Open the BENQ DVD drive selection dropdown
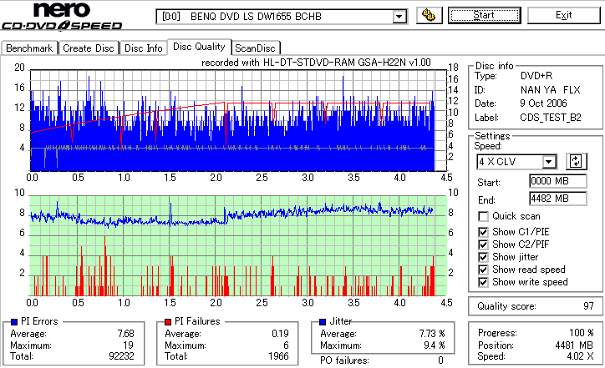 click(399, 17)
